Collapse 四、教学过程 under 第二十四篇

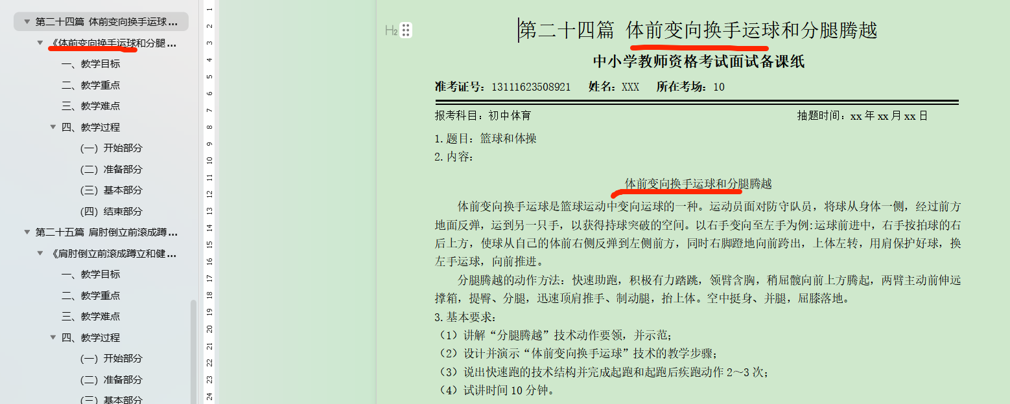pyautogui.click(x=53, y=127)
